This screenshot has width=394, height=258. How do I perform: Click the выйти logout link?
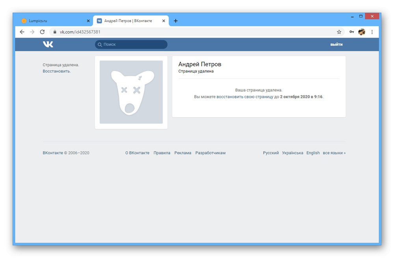pyautogui.click(x=336, y=45)
